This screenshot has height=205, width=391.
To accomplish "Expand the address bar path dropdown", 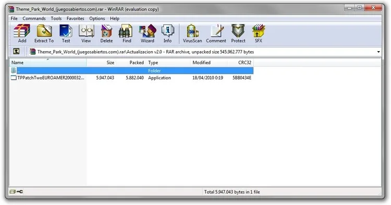I will [378, 52].
